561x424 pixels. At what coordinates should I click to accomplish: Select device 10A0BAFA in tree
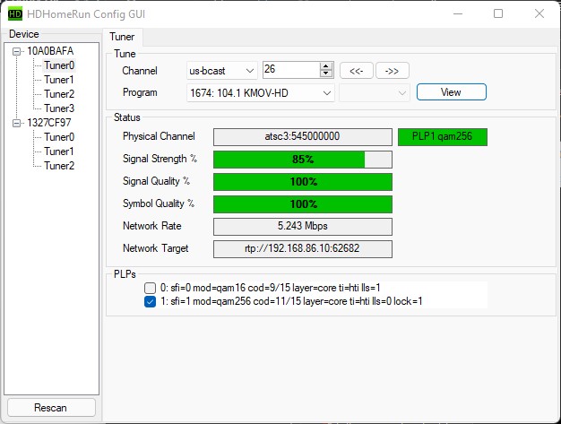[50, 51]
